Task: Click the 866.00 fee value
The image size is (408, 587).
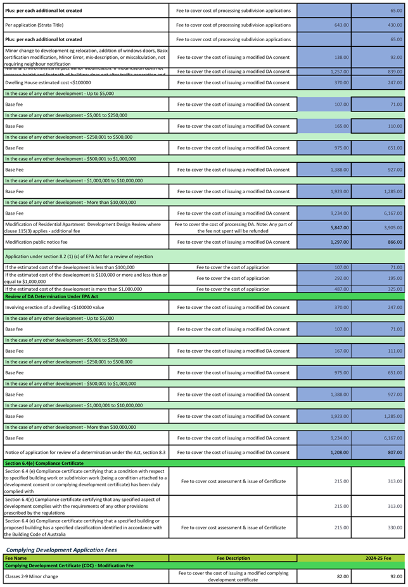Action: point(395,243)
